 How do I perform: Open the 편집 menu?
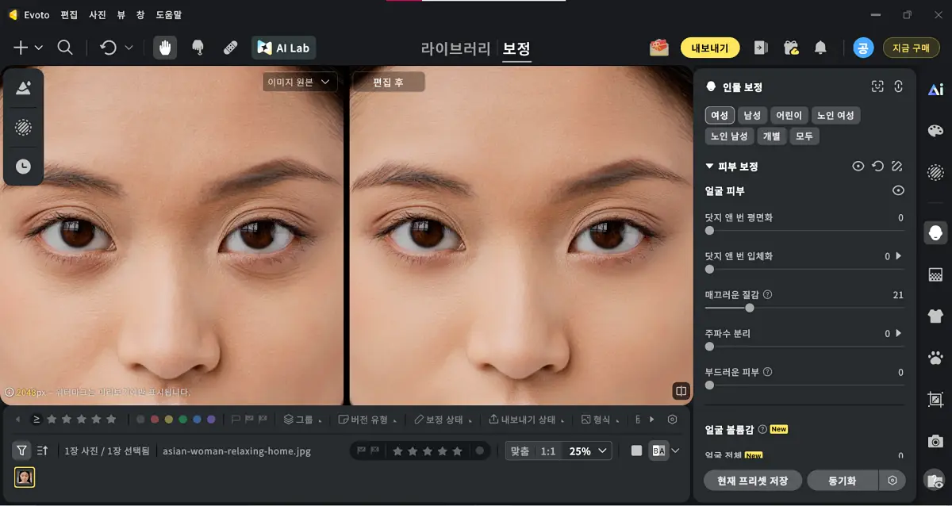(69, 14)
